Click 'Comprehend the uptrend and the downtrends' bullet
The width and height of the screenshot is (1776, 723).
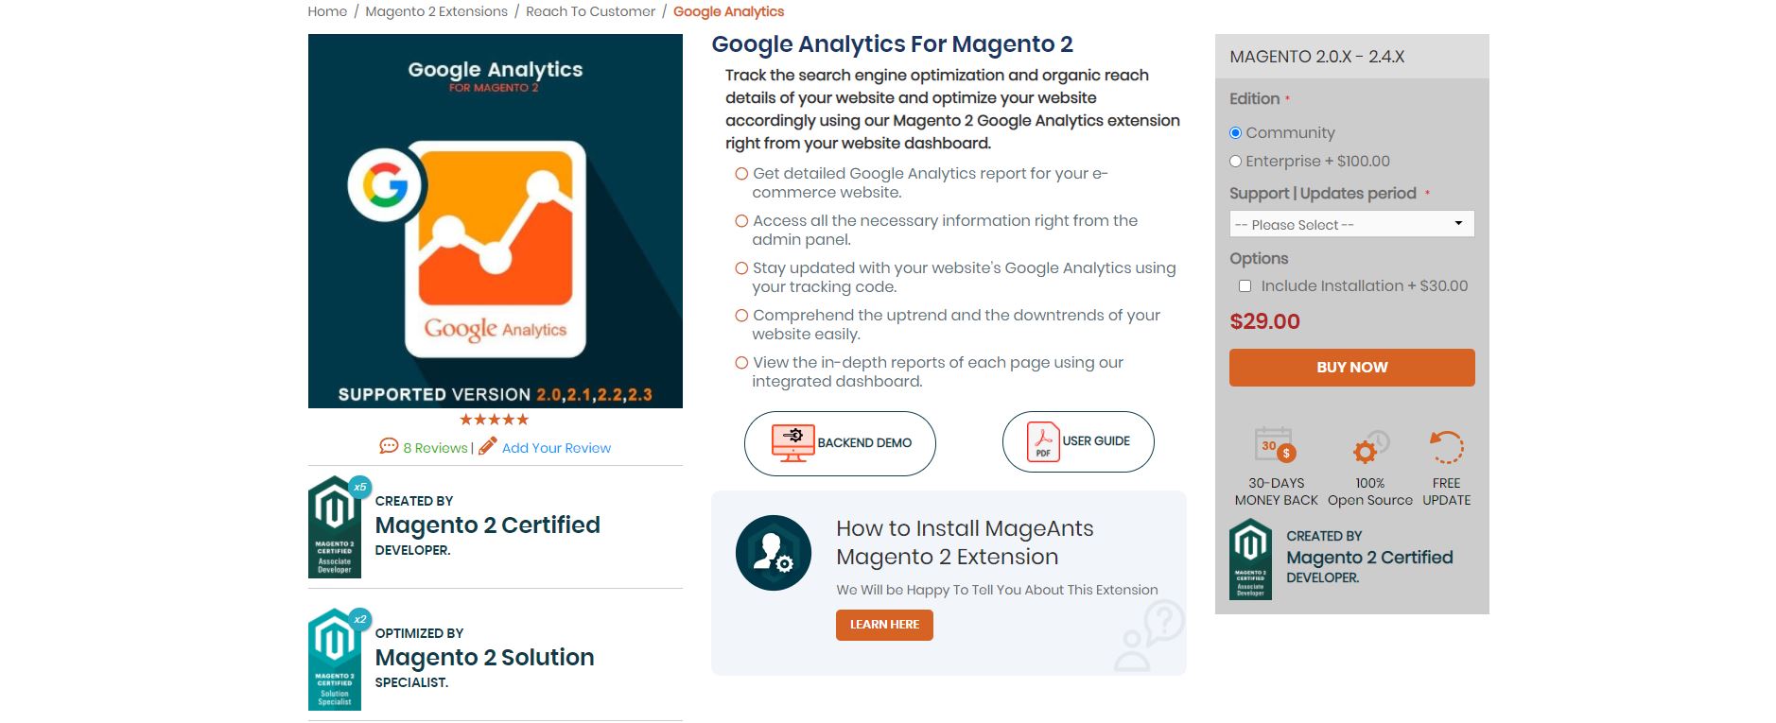955,324
